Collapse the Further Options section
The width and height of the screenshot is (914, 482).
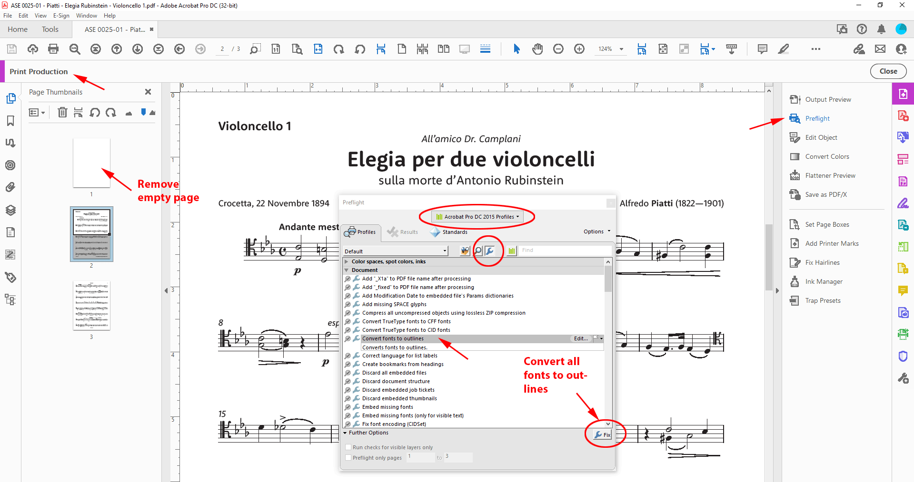coord(346,433)
